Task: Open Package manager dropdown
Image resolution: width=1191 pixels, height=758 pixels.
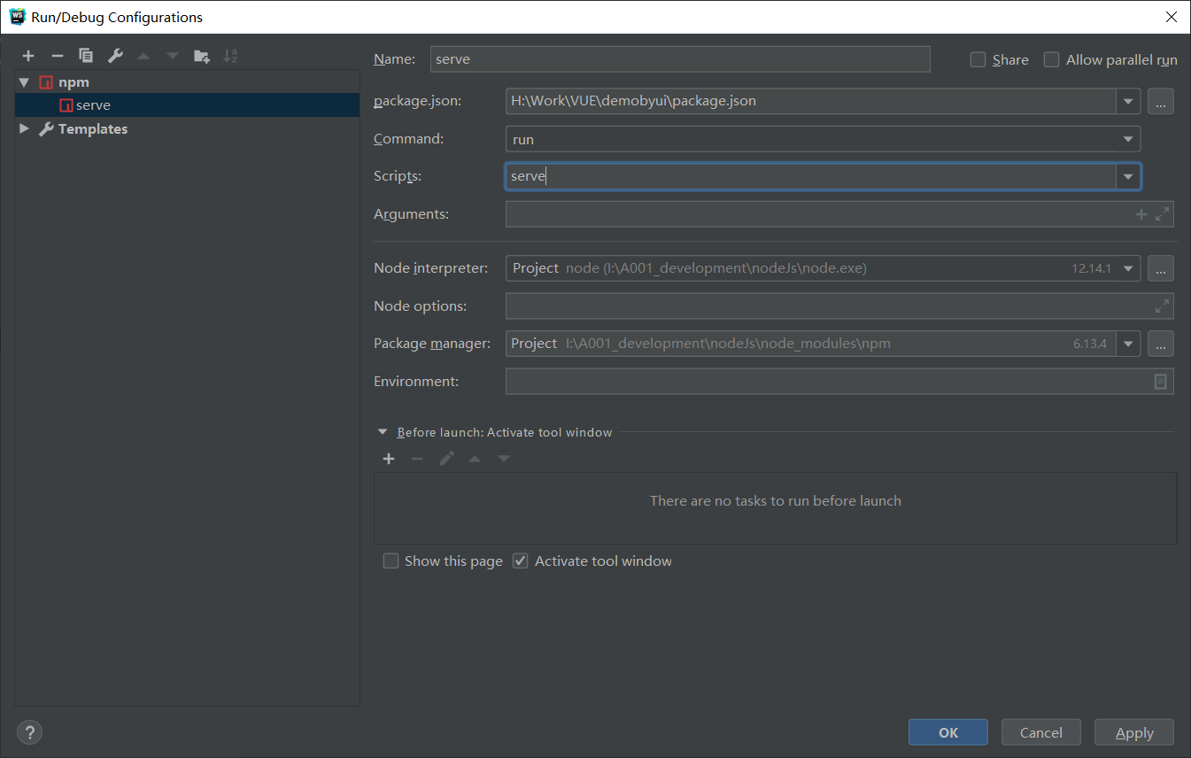Action: pyautogui.click(x=1128, y=344)
